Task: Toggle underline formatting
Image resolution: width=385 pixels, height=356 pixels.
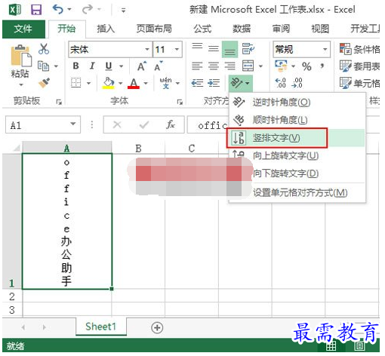Action: (x=109, y=66)
